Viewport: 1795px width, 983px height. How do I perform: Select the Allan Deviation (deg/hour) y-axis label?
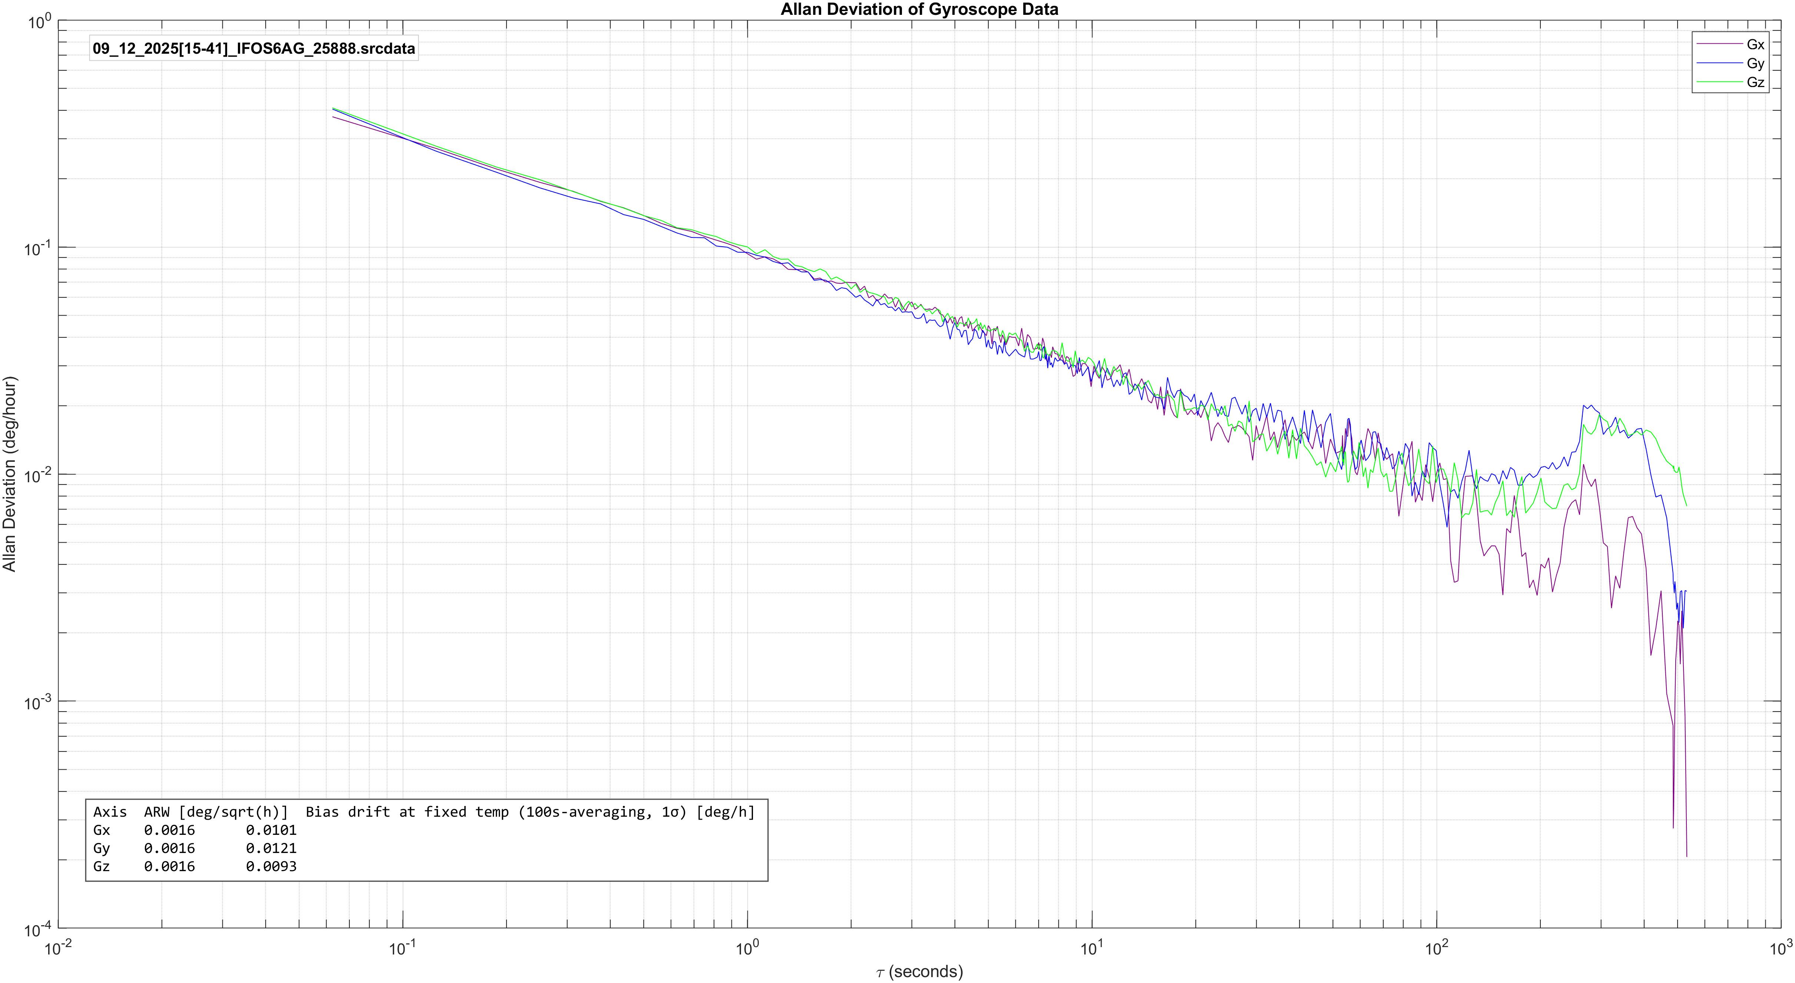pos(10,474)
